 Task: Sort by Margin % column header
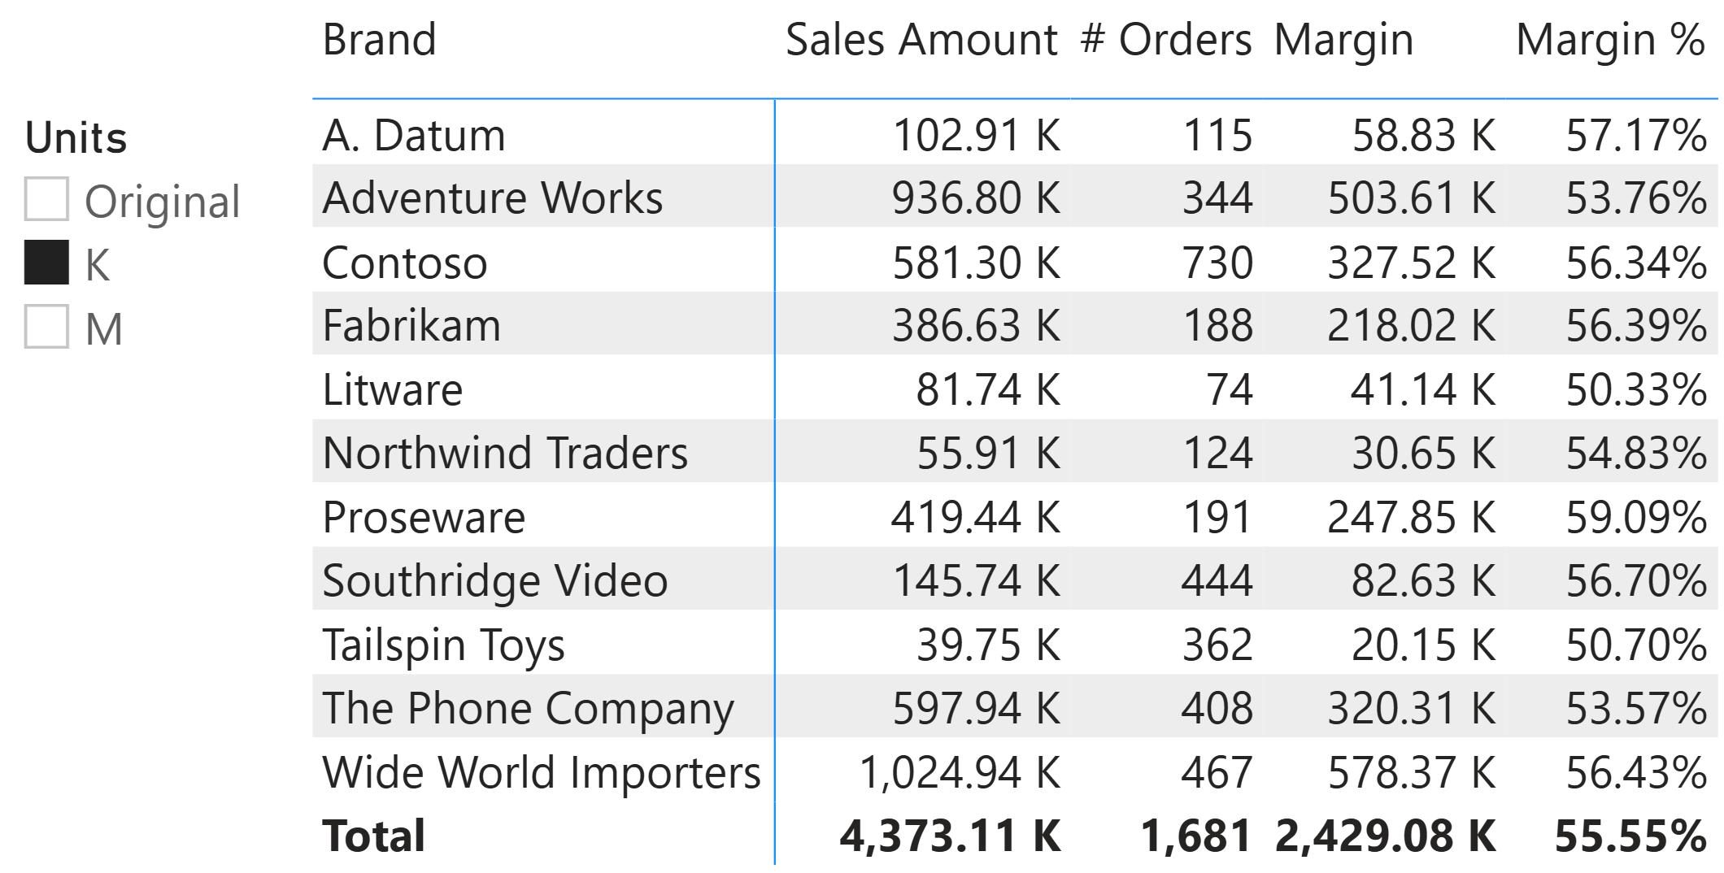coord(1610,39)
